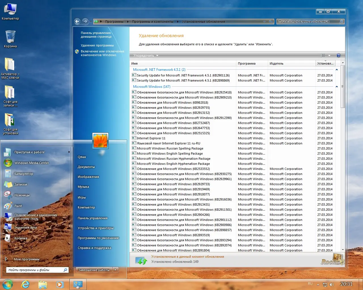Select the Софт для записи folder

click(10, 96)
